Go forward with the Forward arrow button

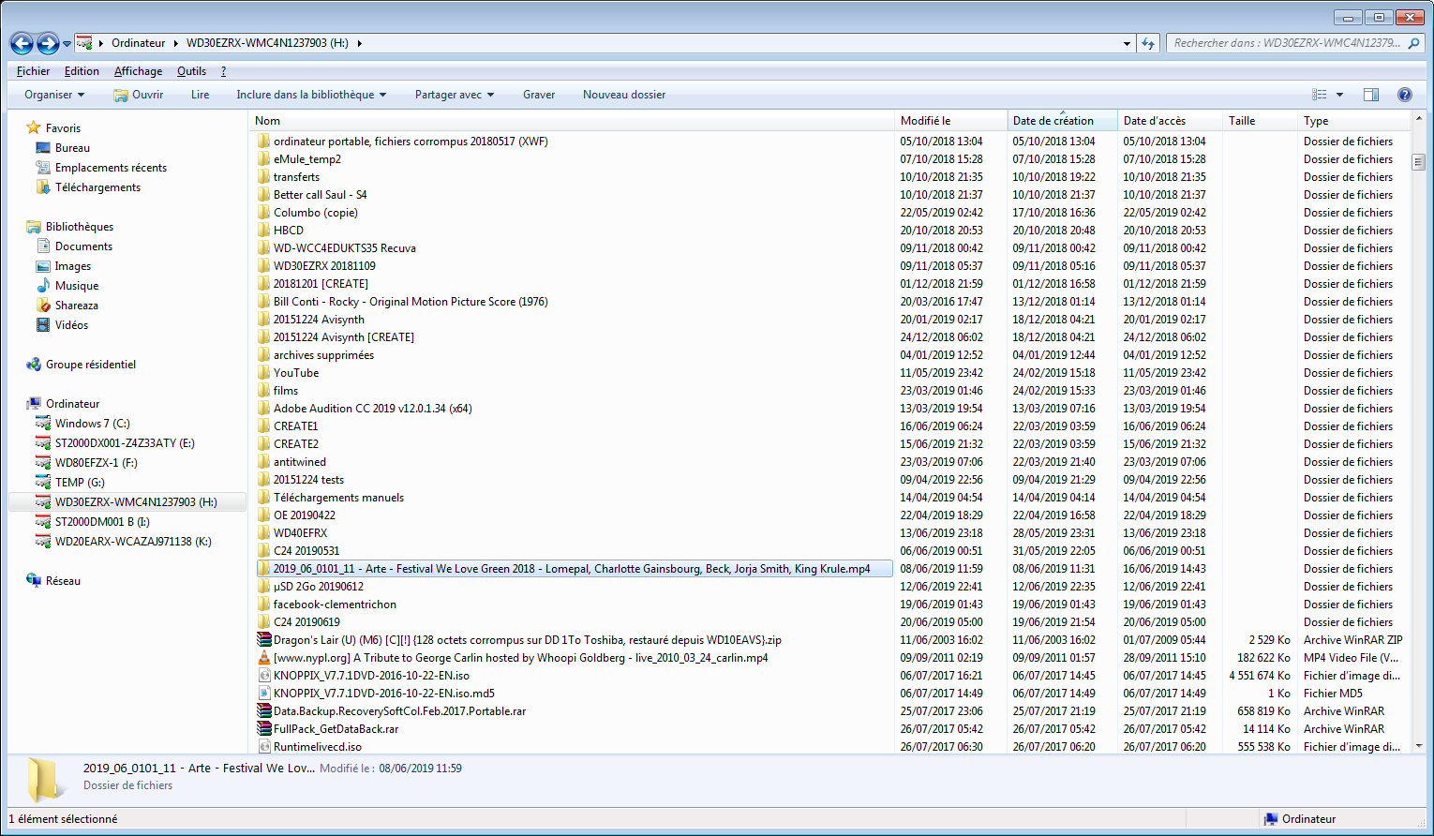[x=48, y=43]
